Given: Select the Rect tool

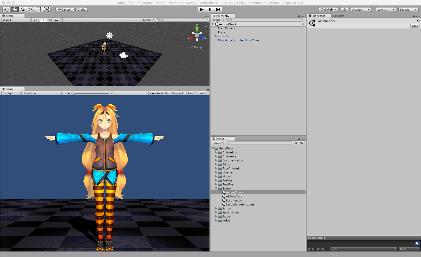Looking at the screenshot, I should pyautogui.click(x=38, y=9).
